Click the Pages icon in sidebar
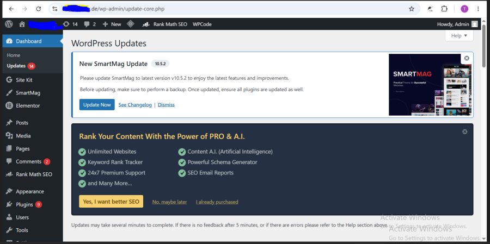Screen dimensions: 490x244 click(9, 148)
